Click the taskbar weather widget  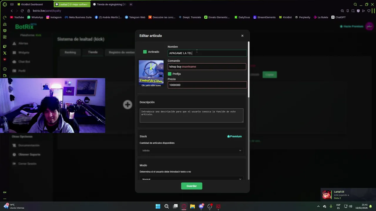coord(14,206)
